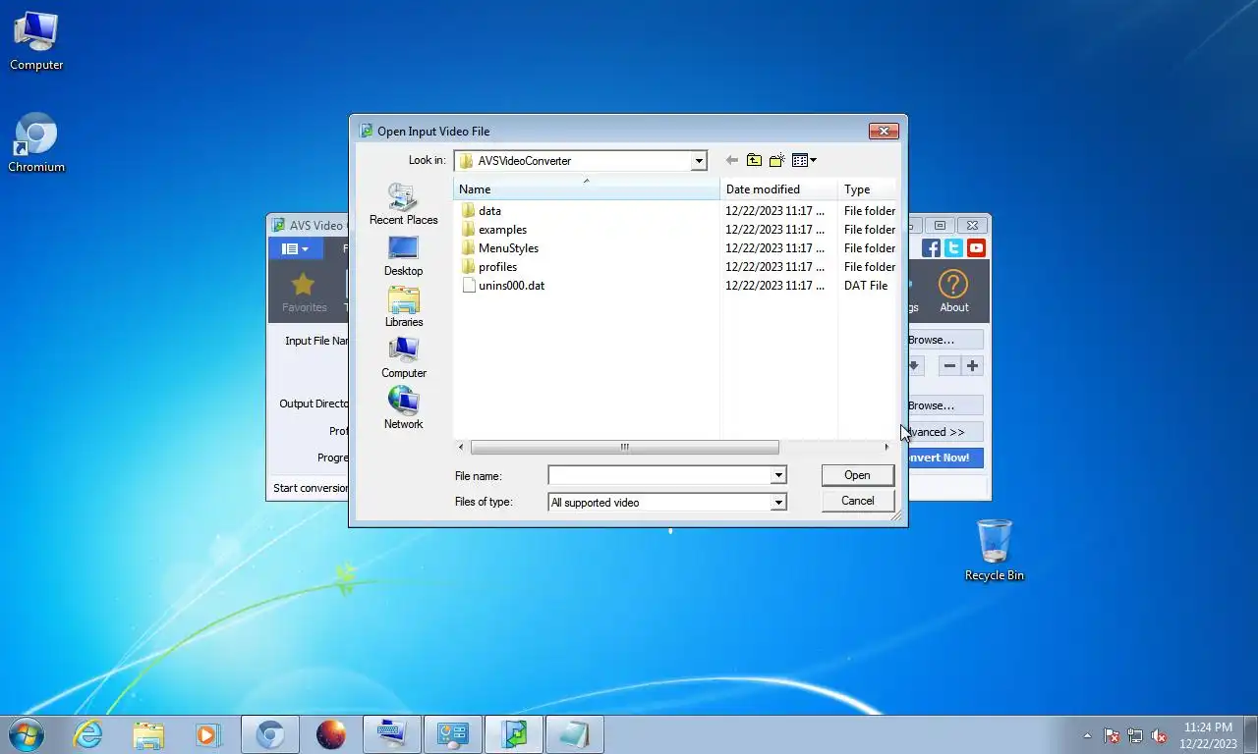The width and height of the screenshot is (1258, 754).
Task: Click into the File name input field
Action: (659, 475)
